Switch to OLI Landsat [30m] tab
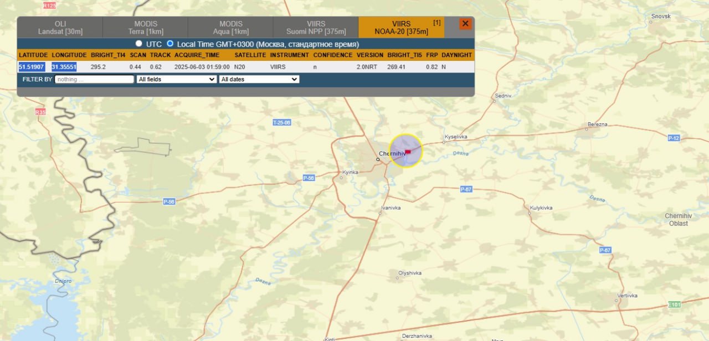709x341 pixels. [60, 28]
